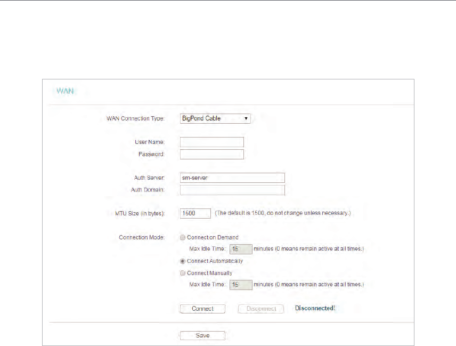Image resolution: width=456 pixels, height=346 pixels.
Task: Click Max Idle Time field under Connect on Demand
Action: [x=241, y=249]
